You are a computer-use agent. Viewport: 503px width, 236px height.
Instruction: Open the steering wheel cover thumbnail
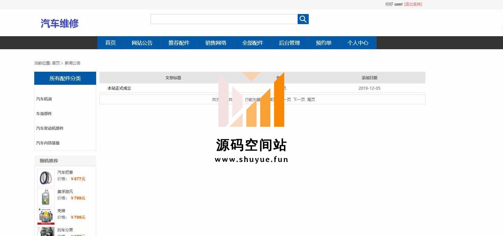(x=46, y=178)
